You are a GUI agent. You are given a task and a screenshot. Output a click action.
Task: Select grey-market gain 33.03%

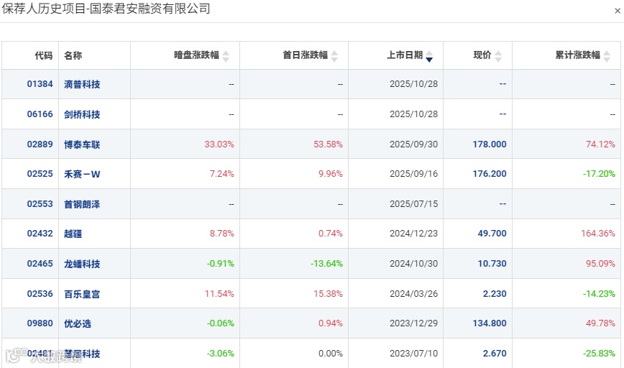coord(219,144)
